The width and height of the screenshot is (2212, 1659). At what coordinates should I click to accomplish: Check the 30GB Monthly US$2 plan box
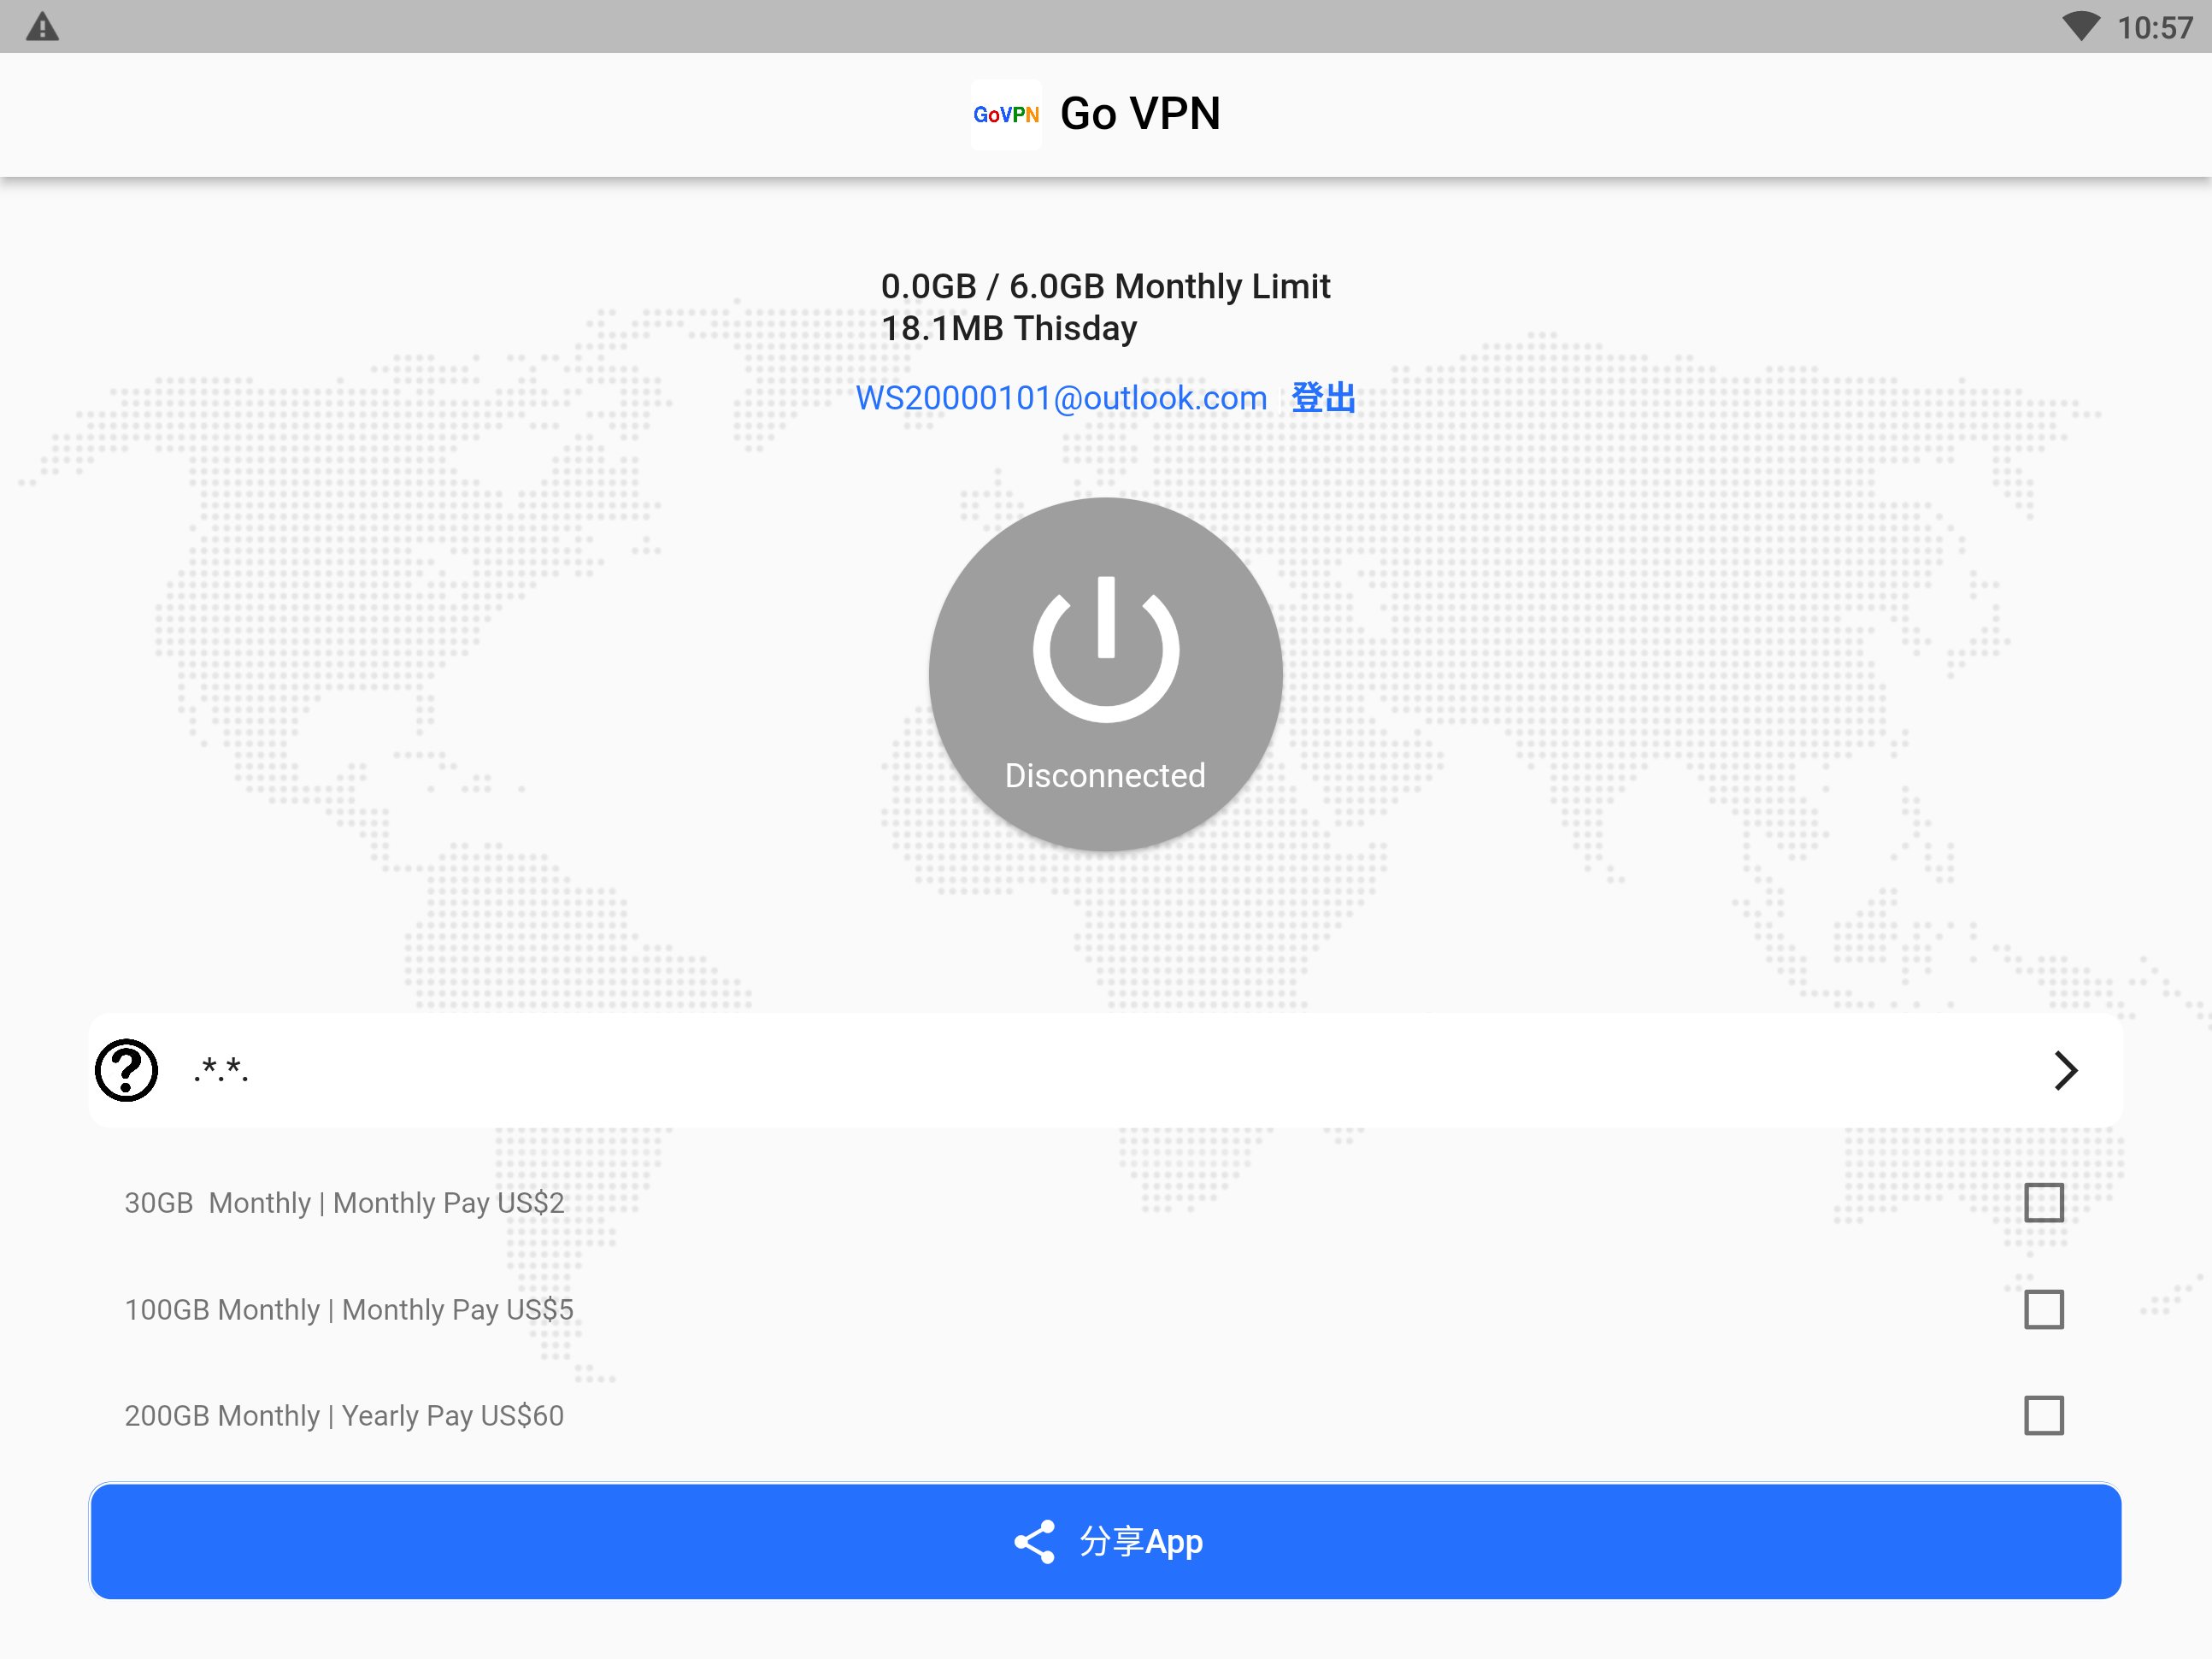click(x=2043, y=1202)
